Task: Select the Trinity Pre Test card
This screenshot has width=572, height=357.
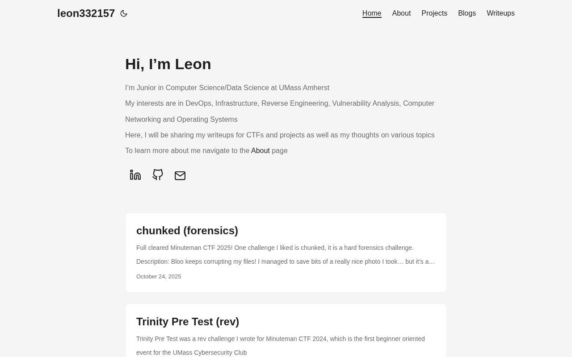Action: point(286,331)
